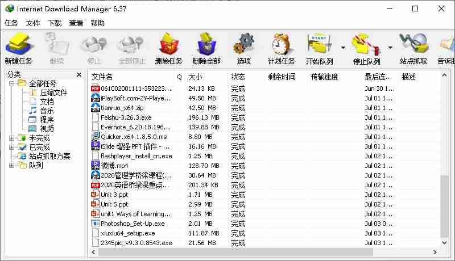This screenshot has width=455, height=261.
Task: Expand the 队列 tree node
Action: (x=11, y=165)
